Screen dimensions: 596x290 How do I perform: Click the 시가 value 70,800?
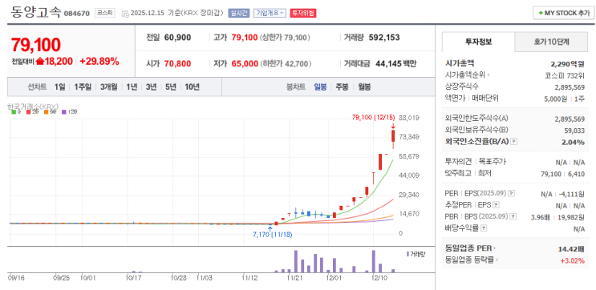pos(177,63)
